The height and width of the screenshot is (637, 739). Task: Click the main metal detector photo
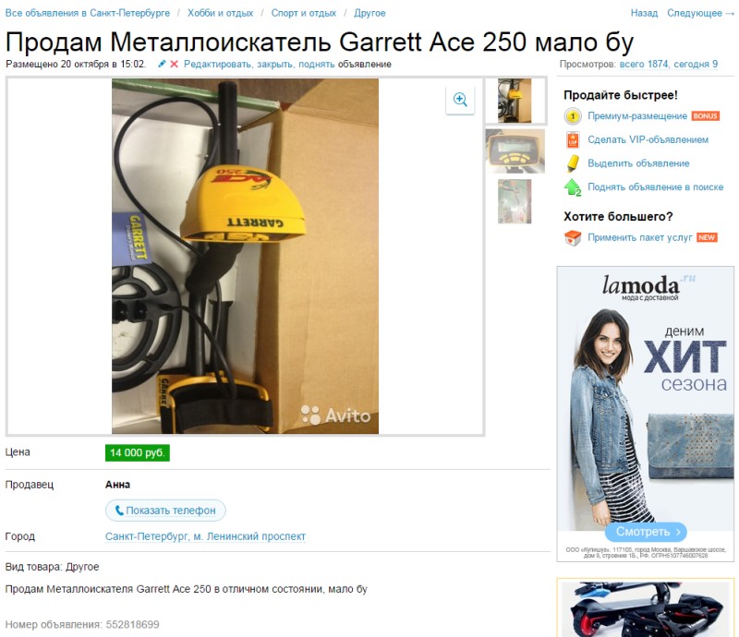click(245, 256)
